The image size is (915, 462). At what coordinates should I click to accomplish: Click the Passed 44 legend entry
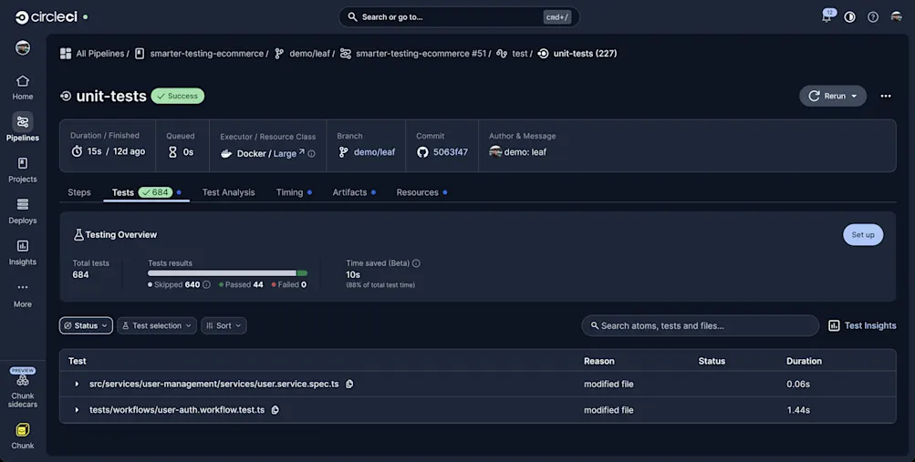pos(241,285)
